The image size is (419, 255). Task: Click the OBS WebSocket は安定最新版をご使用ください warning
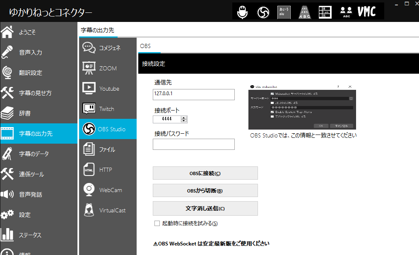[212, 244]
